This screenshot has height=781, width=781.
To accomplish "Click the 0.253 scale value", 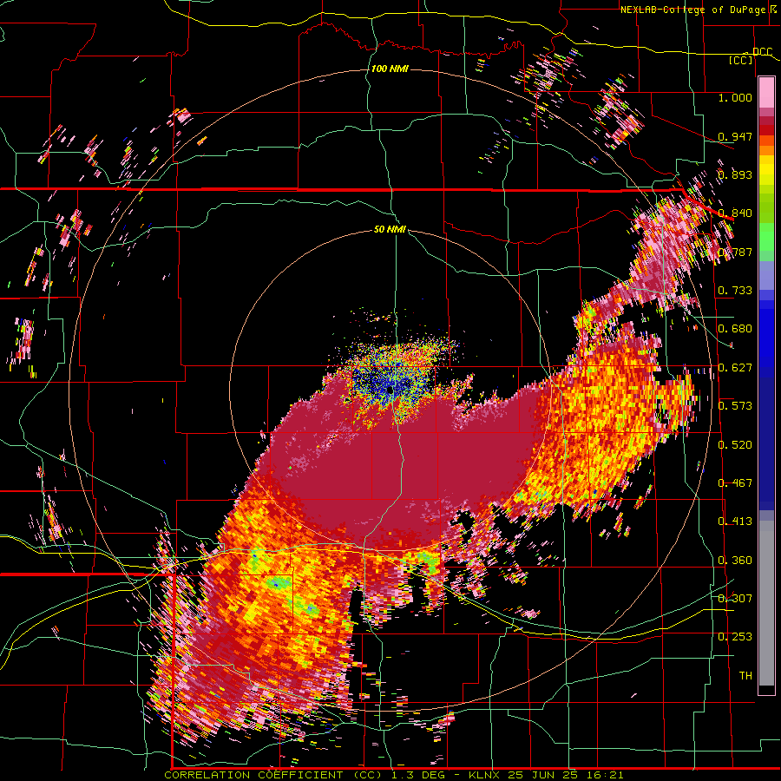I will pos(735,637).
